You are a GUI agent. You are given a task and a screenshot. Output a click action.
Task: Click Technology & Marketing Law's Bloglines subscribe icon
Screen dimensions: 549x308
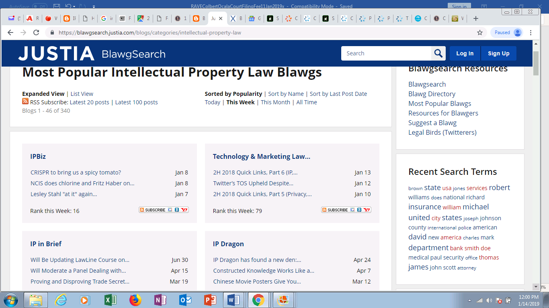tap(359, 210)
